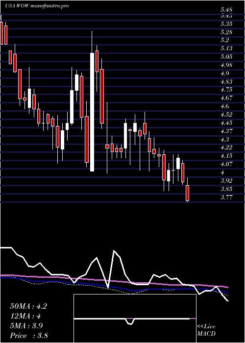Select the 3.77 price axis label
Screen dimensions: 245x343
tap(226, 197)
